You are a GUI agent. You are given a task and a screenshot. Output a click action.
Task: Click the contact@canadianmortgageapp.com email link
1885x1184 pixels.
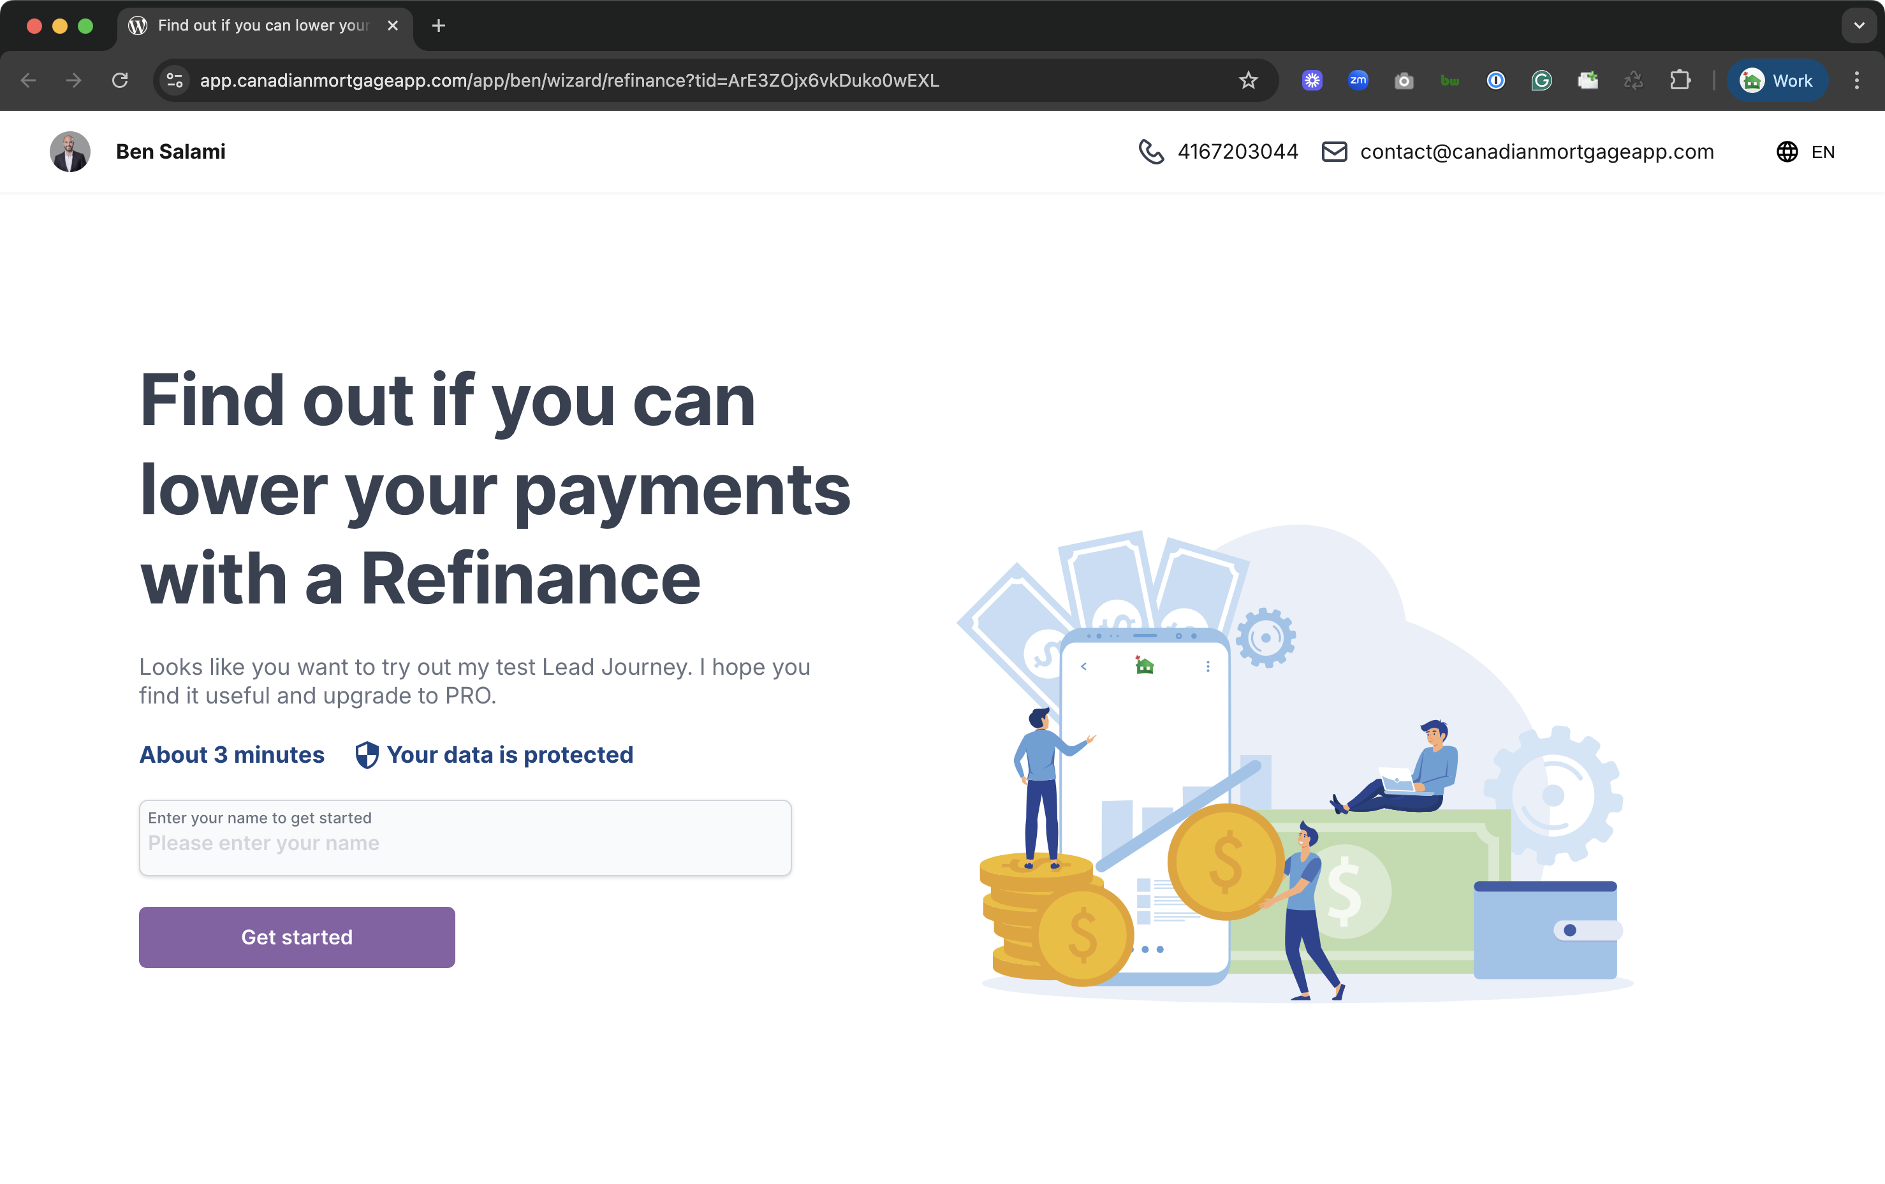click(1536, 152)
